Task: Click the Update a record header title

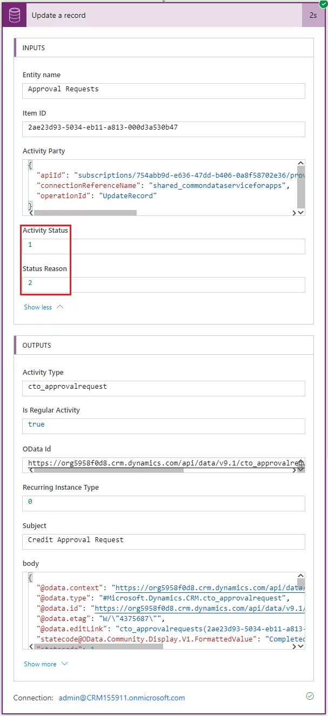Action: [x=58, y=15]
